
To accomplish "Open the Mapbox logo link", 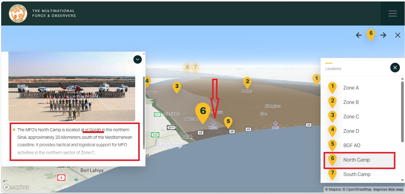I will [x=17, y=187].
